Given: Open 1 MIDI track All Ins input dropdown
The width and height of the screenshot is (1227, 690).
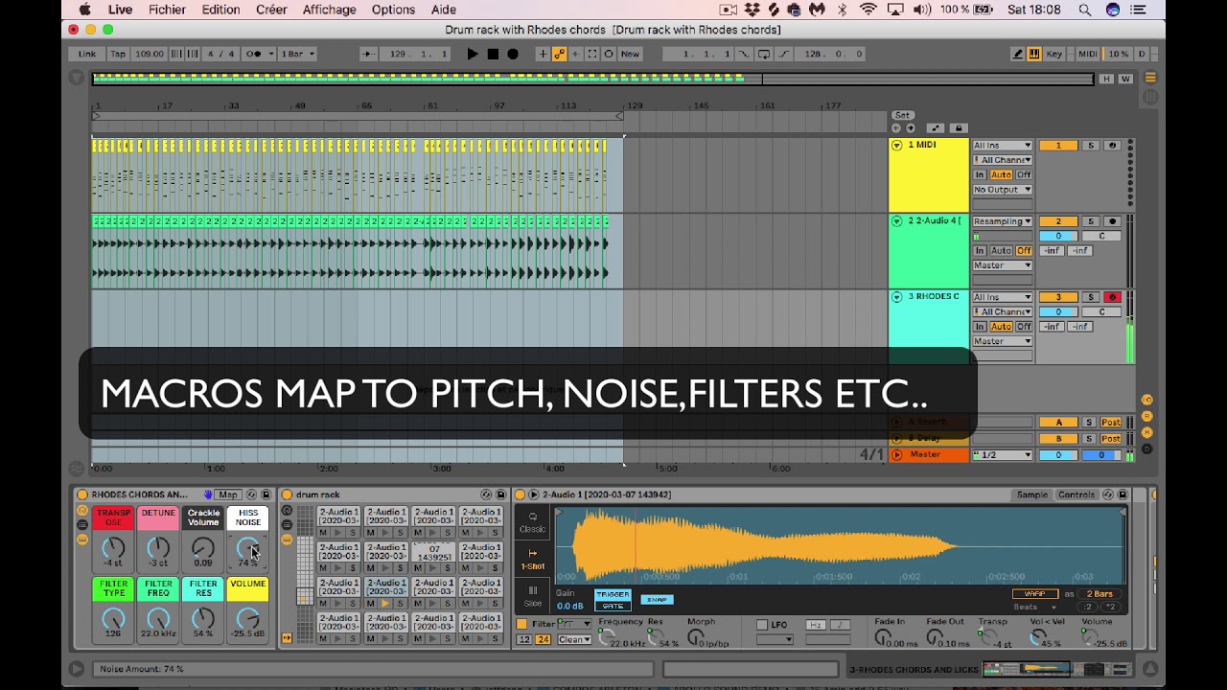Looking at the screenshot, I should [x=1003, y=146].
